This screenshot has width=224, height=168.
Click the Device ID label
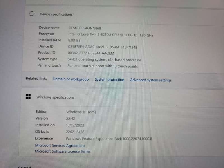[46, 46]
